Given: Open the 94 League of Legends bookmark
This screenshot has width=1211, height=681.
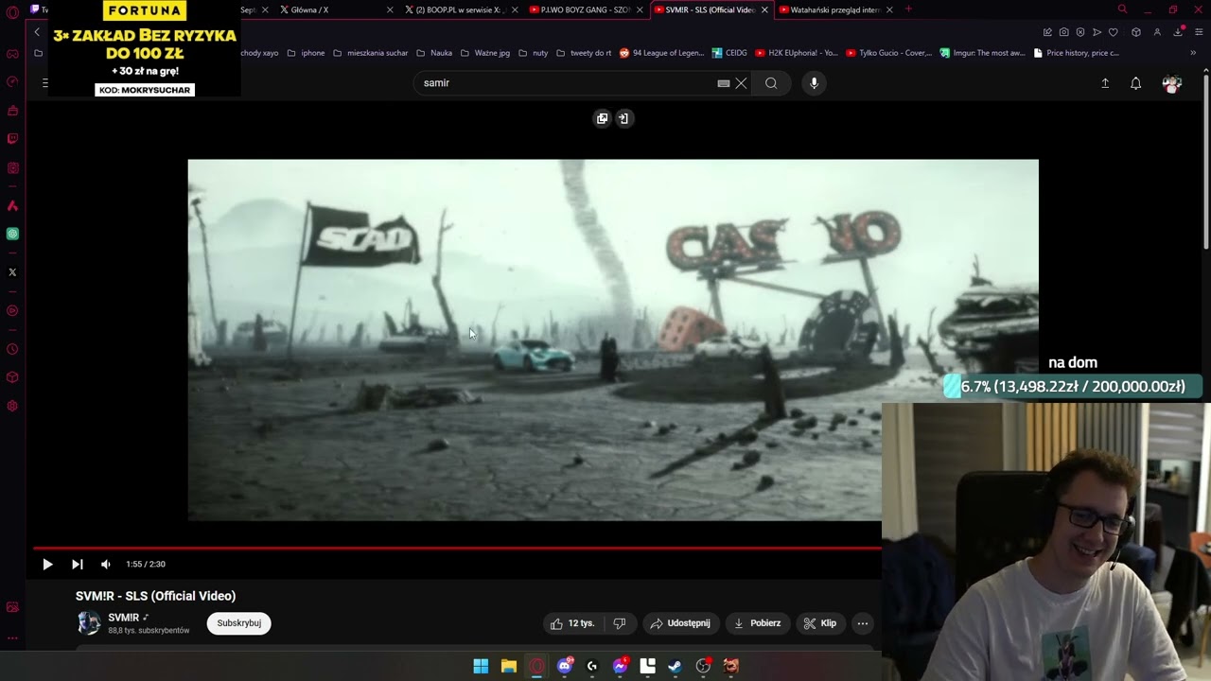Looking at the screenshot, I should pos(662,53).
